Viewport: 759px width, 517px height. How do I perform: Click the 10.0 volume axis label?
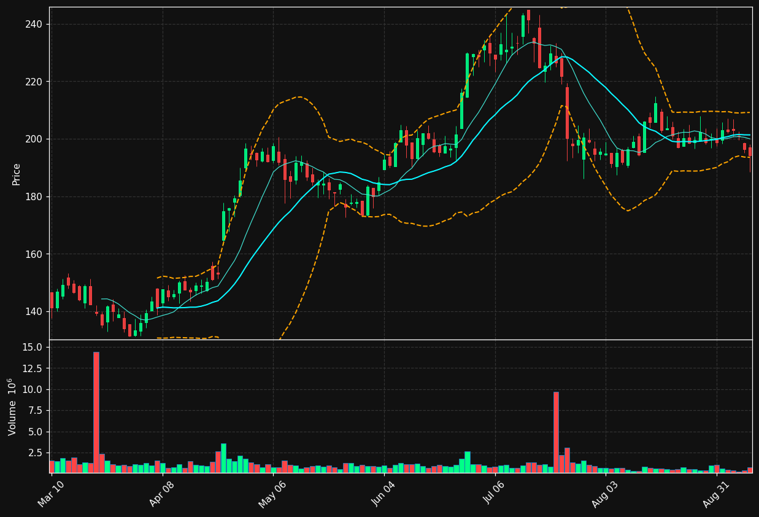pos(33,390)
